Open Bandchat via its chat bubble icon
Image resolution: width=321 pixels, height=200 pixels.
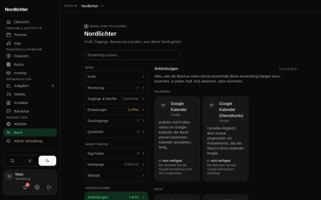coord(9,111)
